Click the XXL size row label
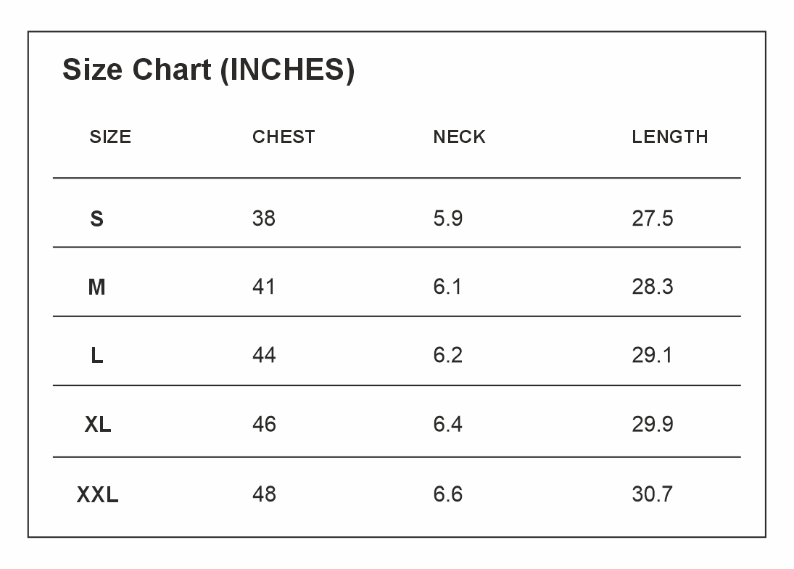The height and width of the screenshot is (569, 794). [x=98, y=494]
